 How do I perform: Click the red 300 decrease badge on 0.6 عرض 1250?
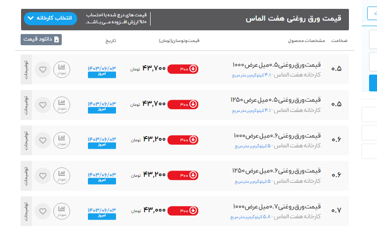[183, 175]
